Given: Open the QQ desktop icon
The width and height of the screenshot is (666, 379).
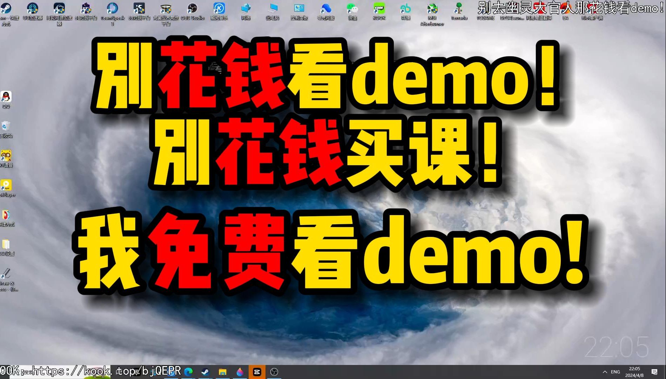Looking at the screenshot, I should coord(6,100).
